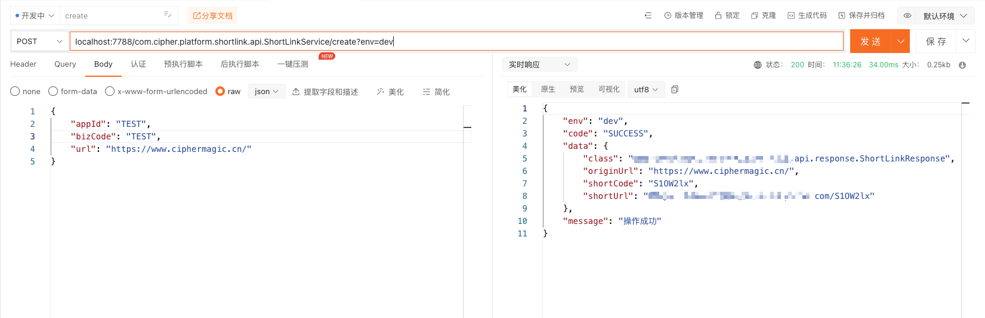The height and width of the screenshot is (318, 985).
Task: Expand the 保存 save options arrow
Action: pos(965,41)
